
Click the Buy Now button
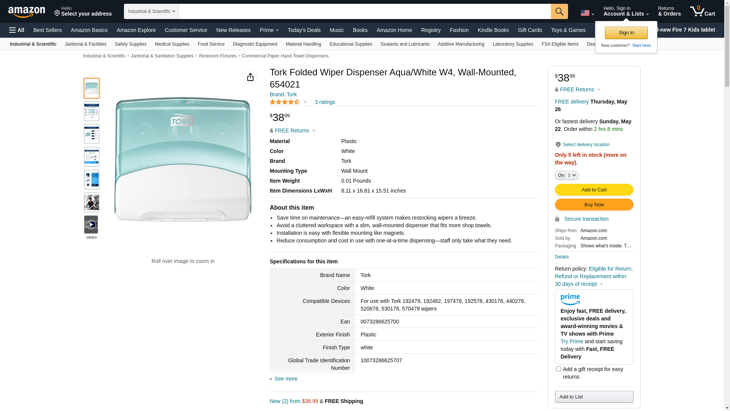[x=594, y=204]
